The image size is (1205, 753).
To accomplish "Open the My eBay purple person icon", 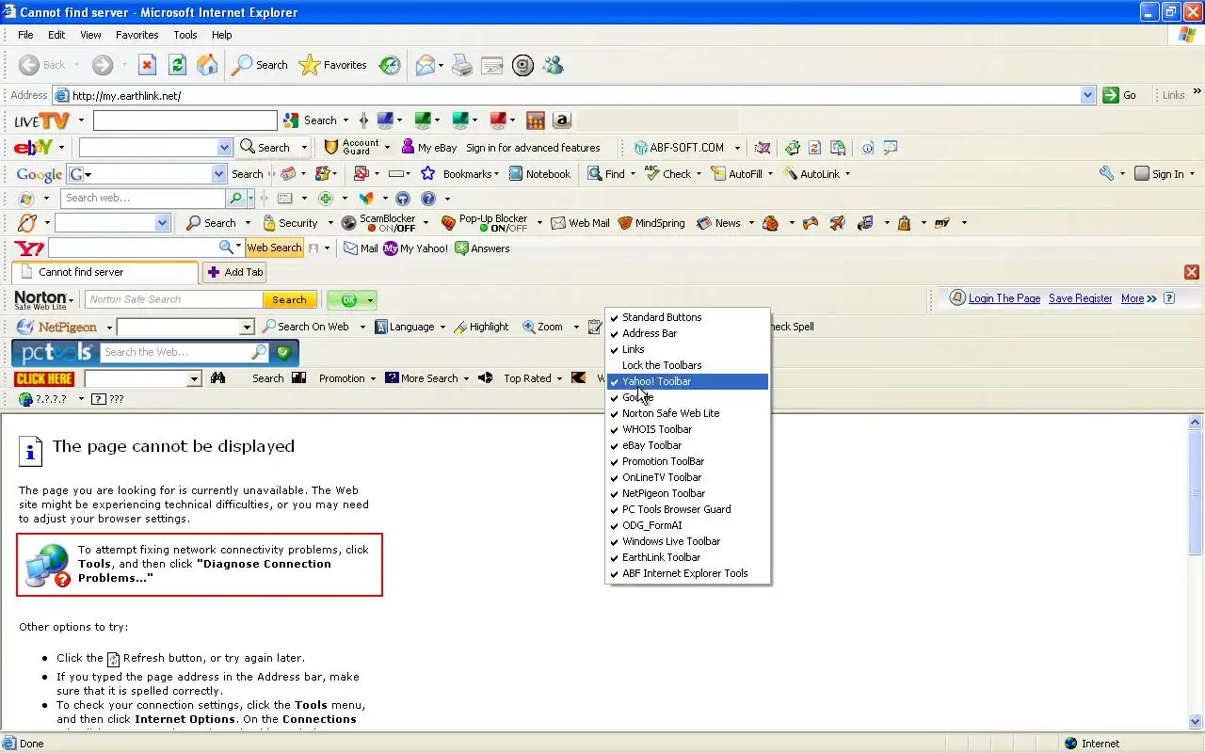I will (x=408, y=147).
